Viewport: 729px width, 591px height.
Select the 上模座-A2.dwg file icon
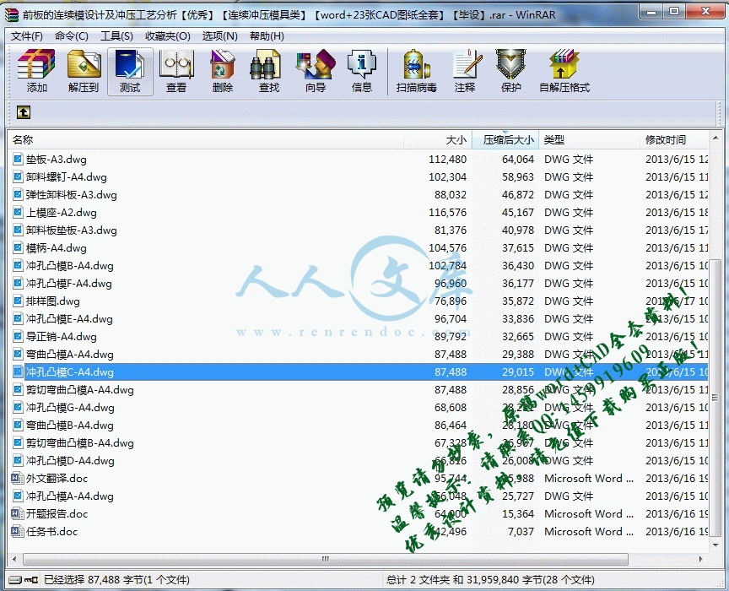point(18,212)
